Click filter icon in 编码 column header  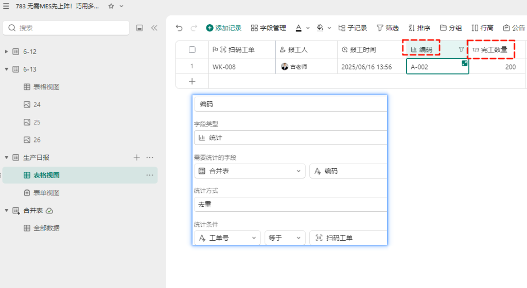coord(461,50)
